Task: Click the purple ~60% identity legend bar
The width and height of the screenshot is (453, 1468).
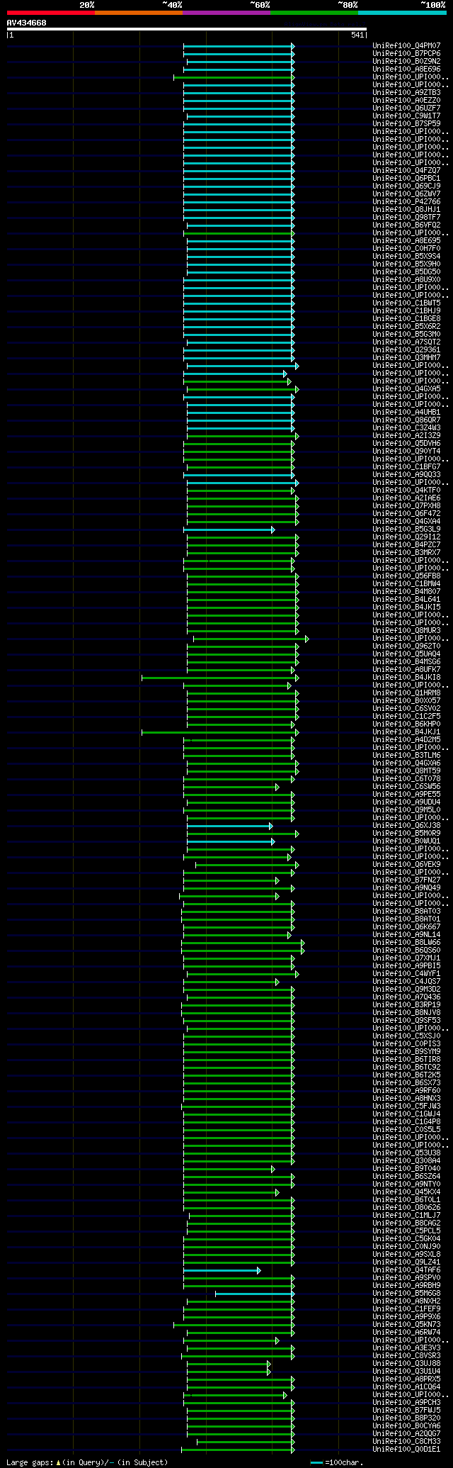Action: (x=226, y=13)
